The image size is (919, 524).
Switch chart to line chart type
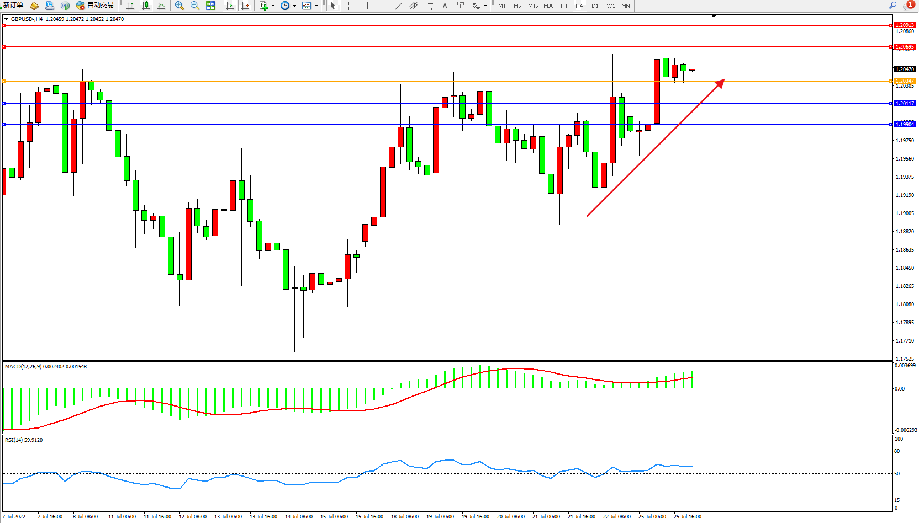pyautogui.click(x=161, y=6)
